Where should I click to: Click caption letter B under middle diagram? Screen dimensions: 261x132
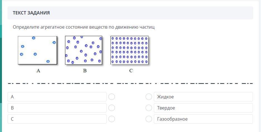click(85, 71)
